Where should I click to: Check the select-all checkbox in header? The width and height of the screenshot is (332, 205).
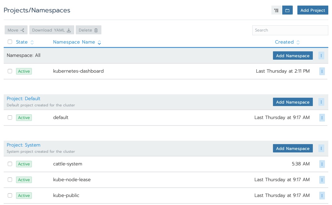10,41
